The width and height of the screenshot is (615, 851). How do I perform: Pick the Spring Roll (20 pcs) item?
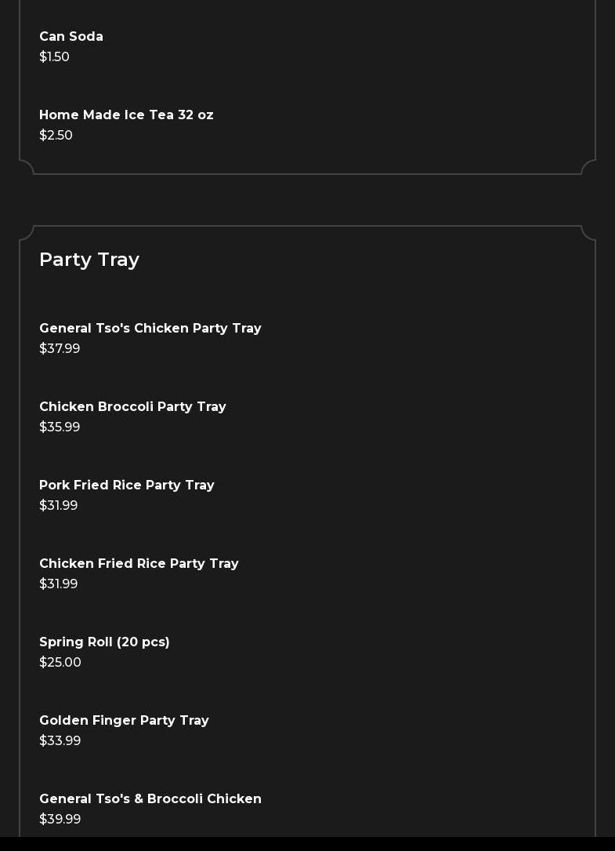tap(104, 642)
